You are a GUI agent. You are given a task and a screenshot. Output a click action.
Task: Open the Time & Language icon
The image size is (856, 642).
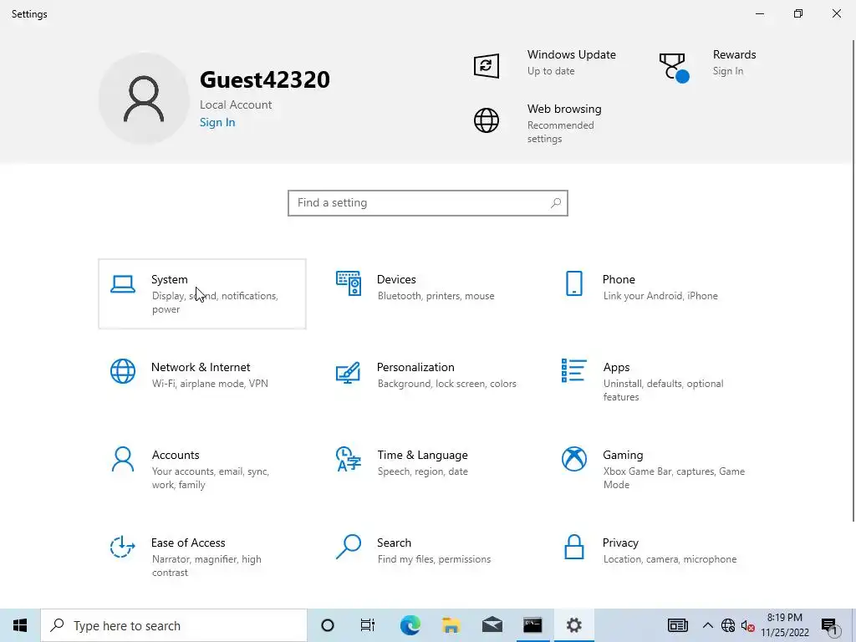349,459
